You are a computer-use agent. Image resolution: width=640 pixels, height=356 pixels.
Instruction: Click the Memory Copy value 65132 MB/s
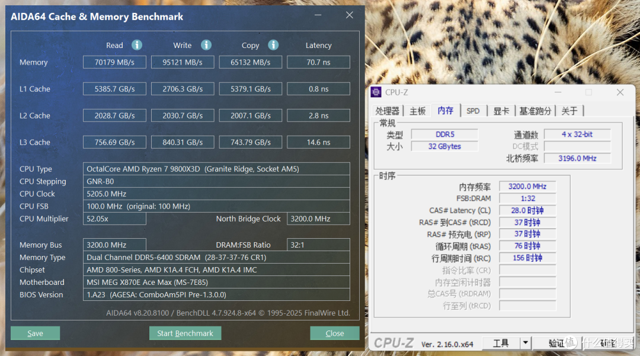tap(251, 62)
